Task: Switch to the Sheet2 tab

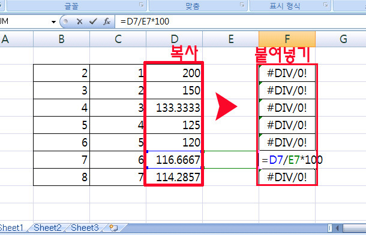Action: pyautogui.click(x=47, y=228)
